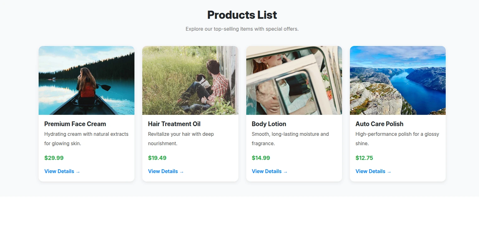This screenshot has height=235, width=479.
Task: Open View Details for Auto Care Polish
Action: point(370,171)
